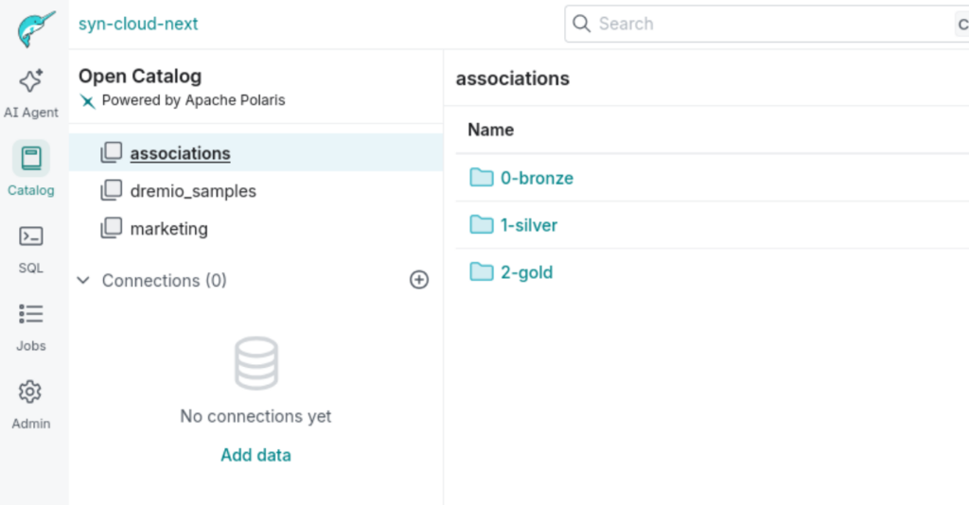Viewport: 969px width, 505px height.
Task: Click the Catalog label in sidebar
Action: 31,190
